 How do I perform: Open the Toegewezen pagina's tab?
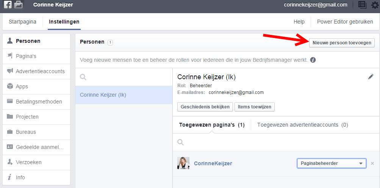click(212, 125)
